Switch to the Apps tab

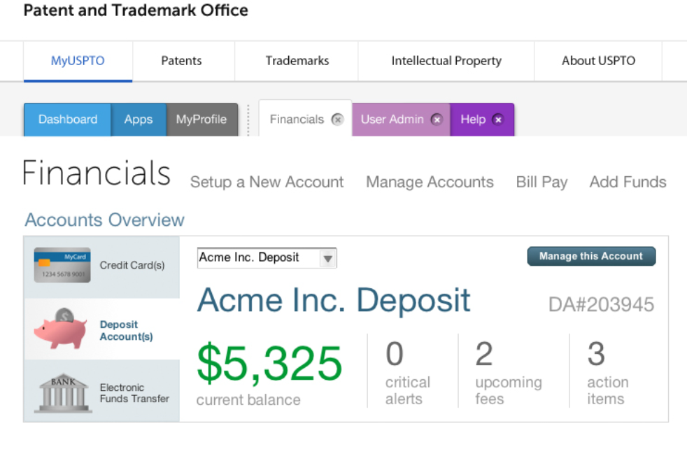(139, 120)
